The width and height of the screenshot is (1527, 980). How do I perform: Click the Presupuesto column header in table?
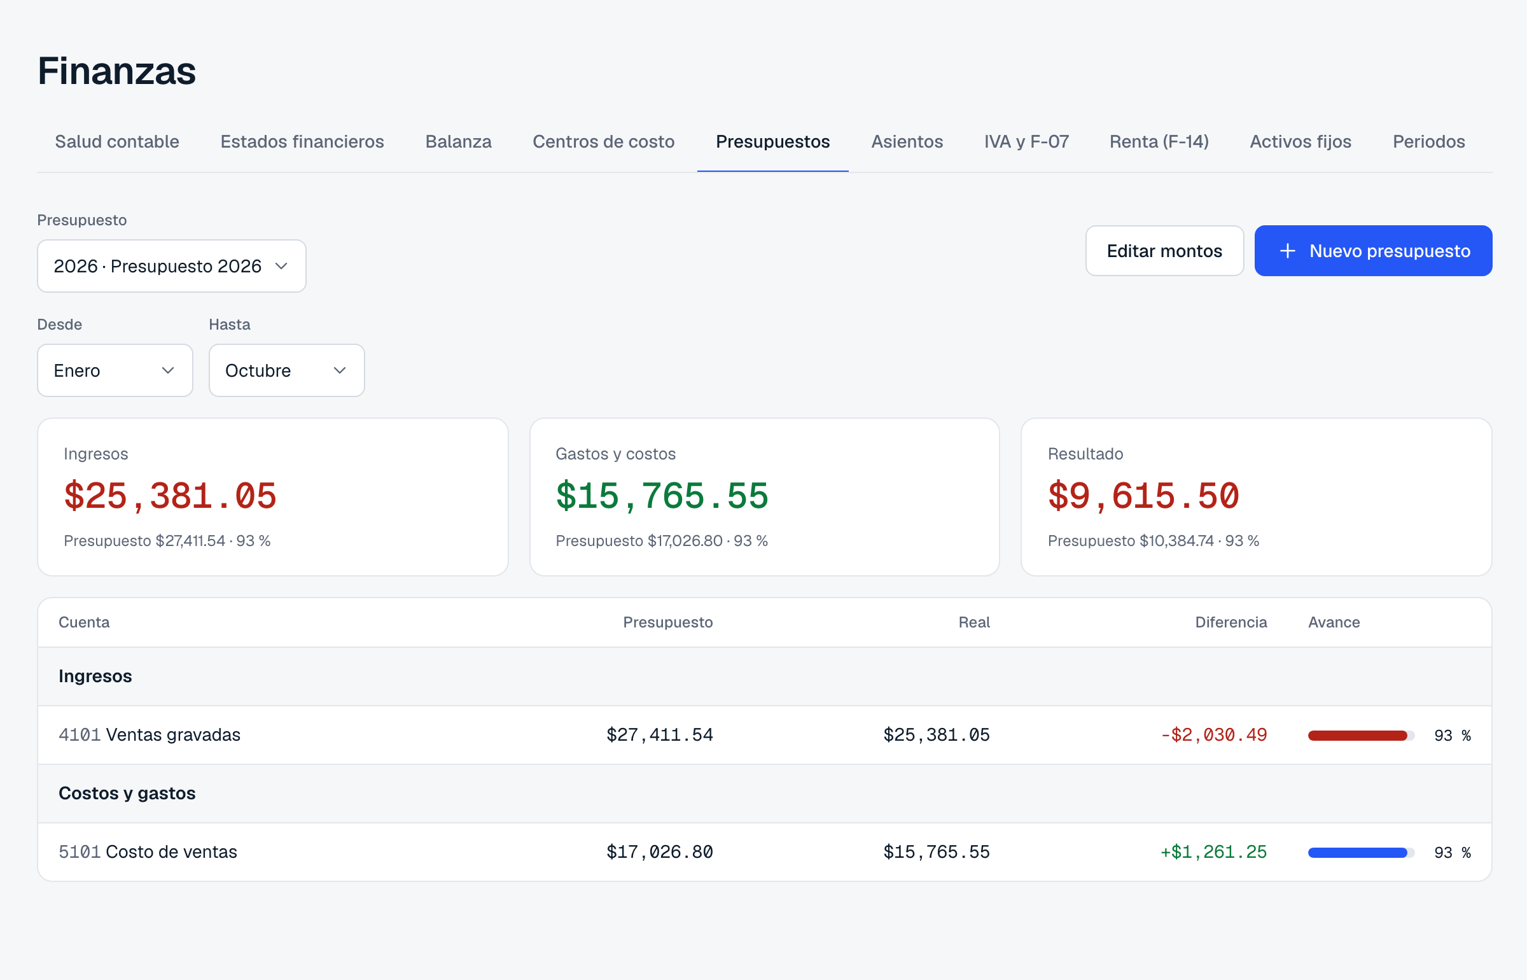pos(667,622)
